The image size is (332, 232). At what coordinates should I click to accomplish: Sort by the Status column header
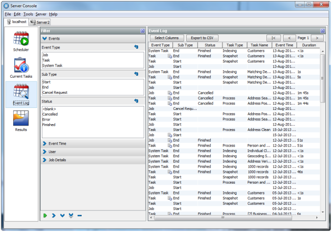pos(210,45)
